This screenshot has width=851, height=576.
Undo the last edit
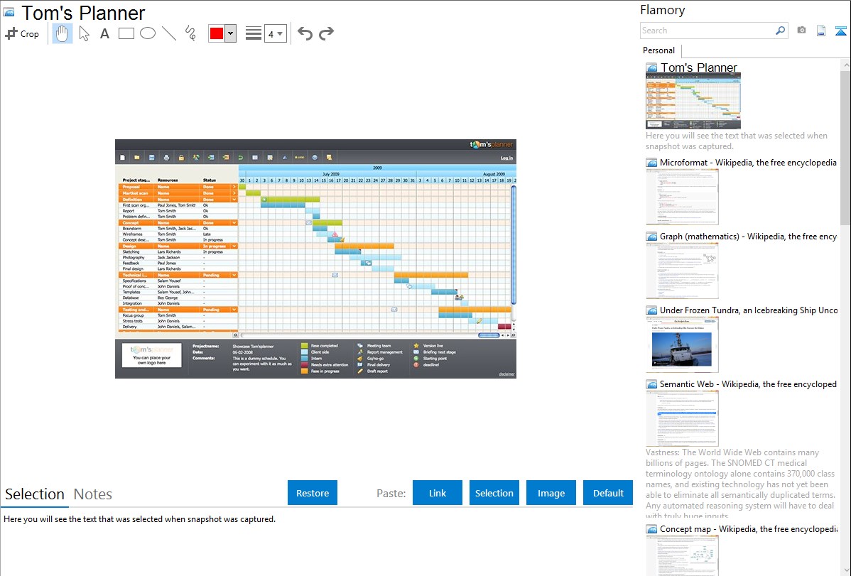pos(305,33)
